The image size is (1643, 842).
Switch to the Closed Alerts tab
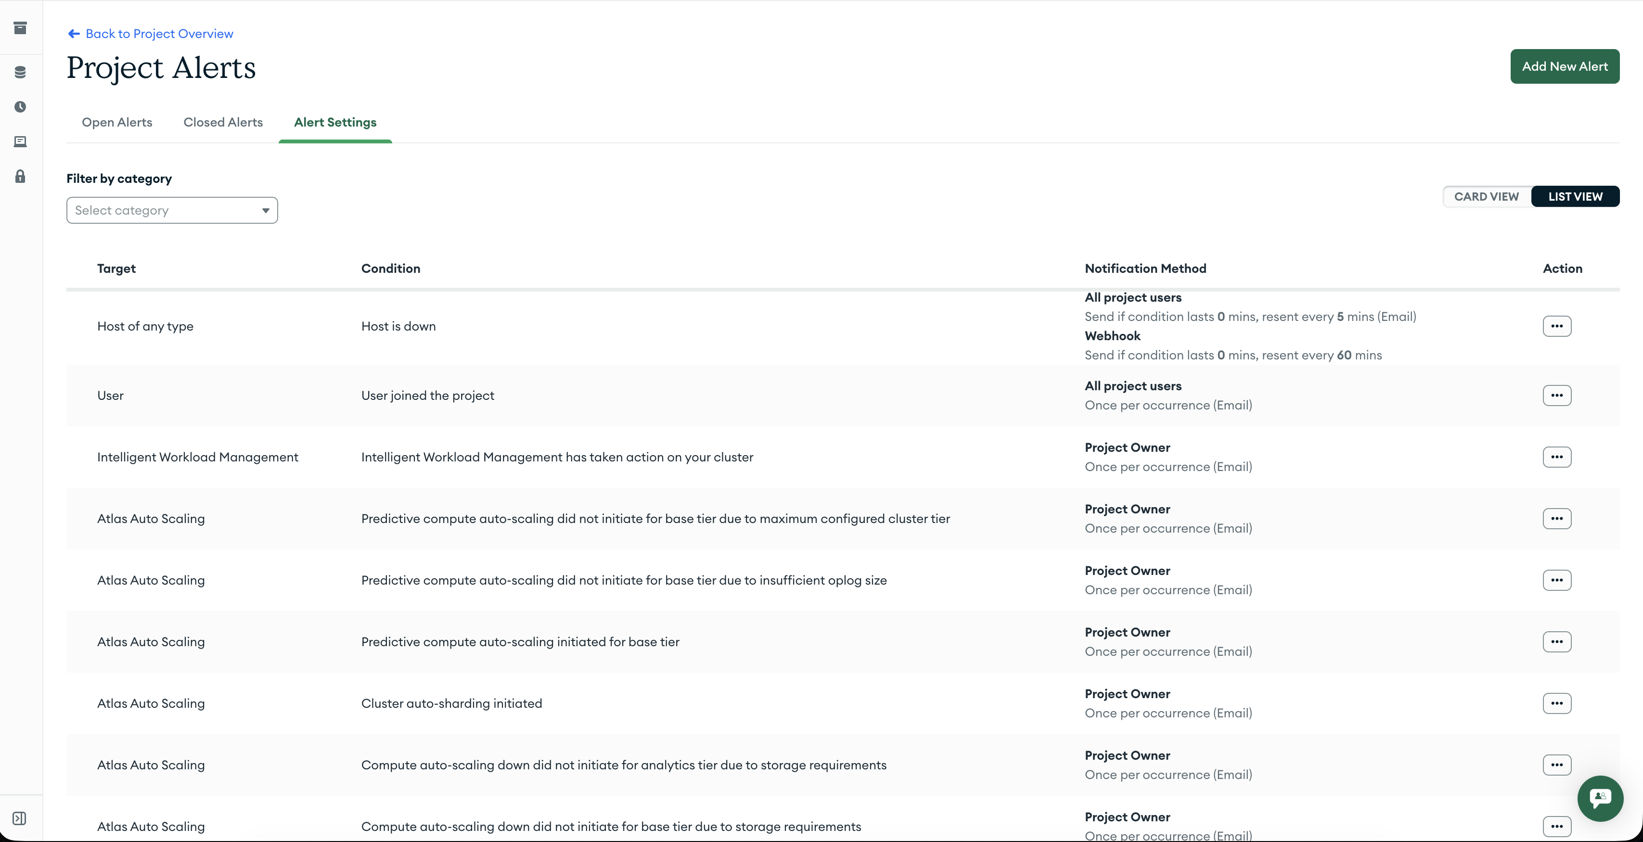click(223, 123)
